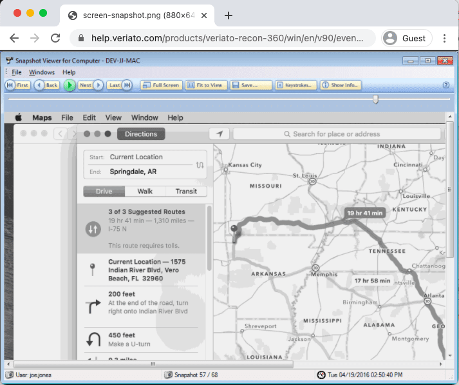This screenshot has height=385, width=459.
Task: Click Save... toolbar button
Action: 250,85
